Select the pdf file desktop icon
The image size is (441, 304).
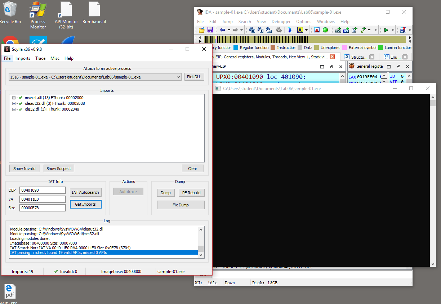coord(10,291)
